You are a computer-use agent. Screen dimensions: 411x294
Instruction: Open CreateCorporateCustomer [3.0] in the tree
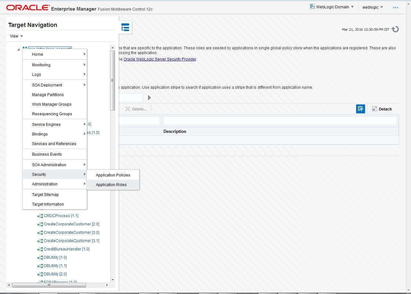click(72, 233)
